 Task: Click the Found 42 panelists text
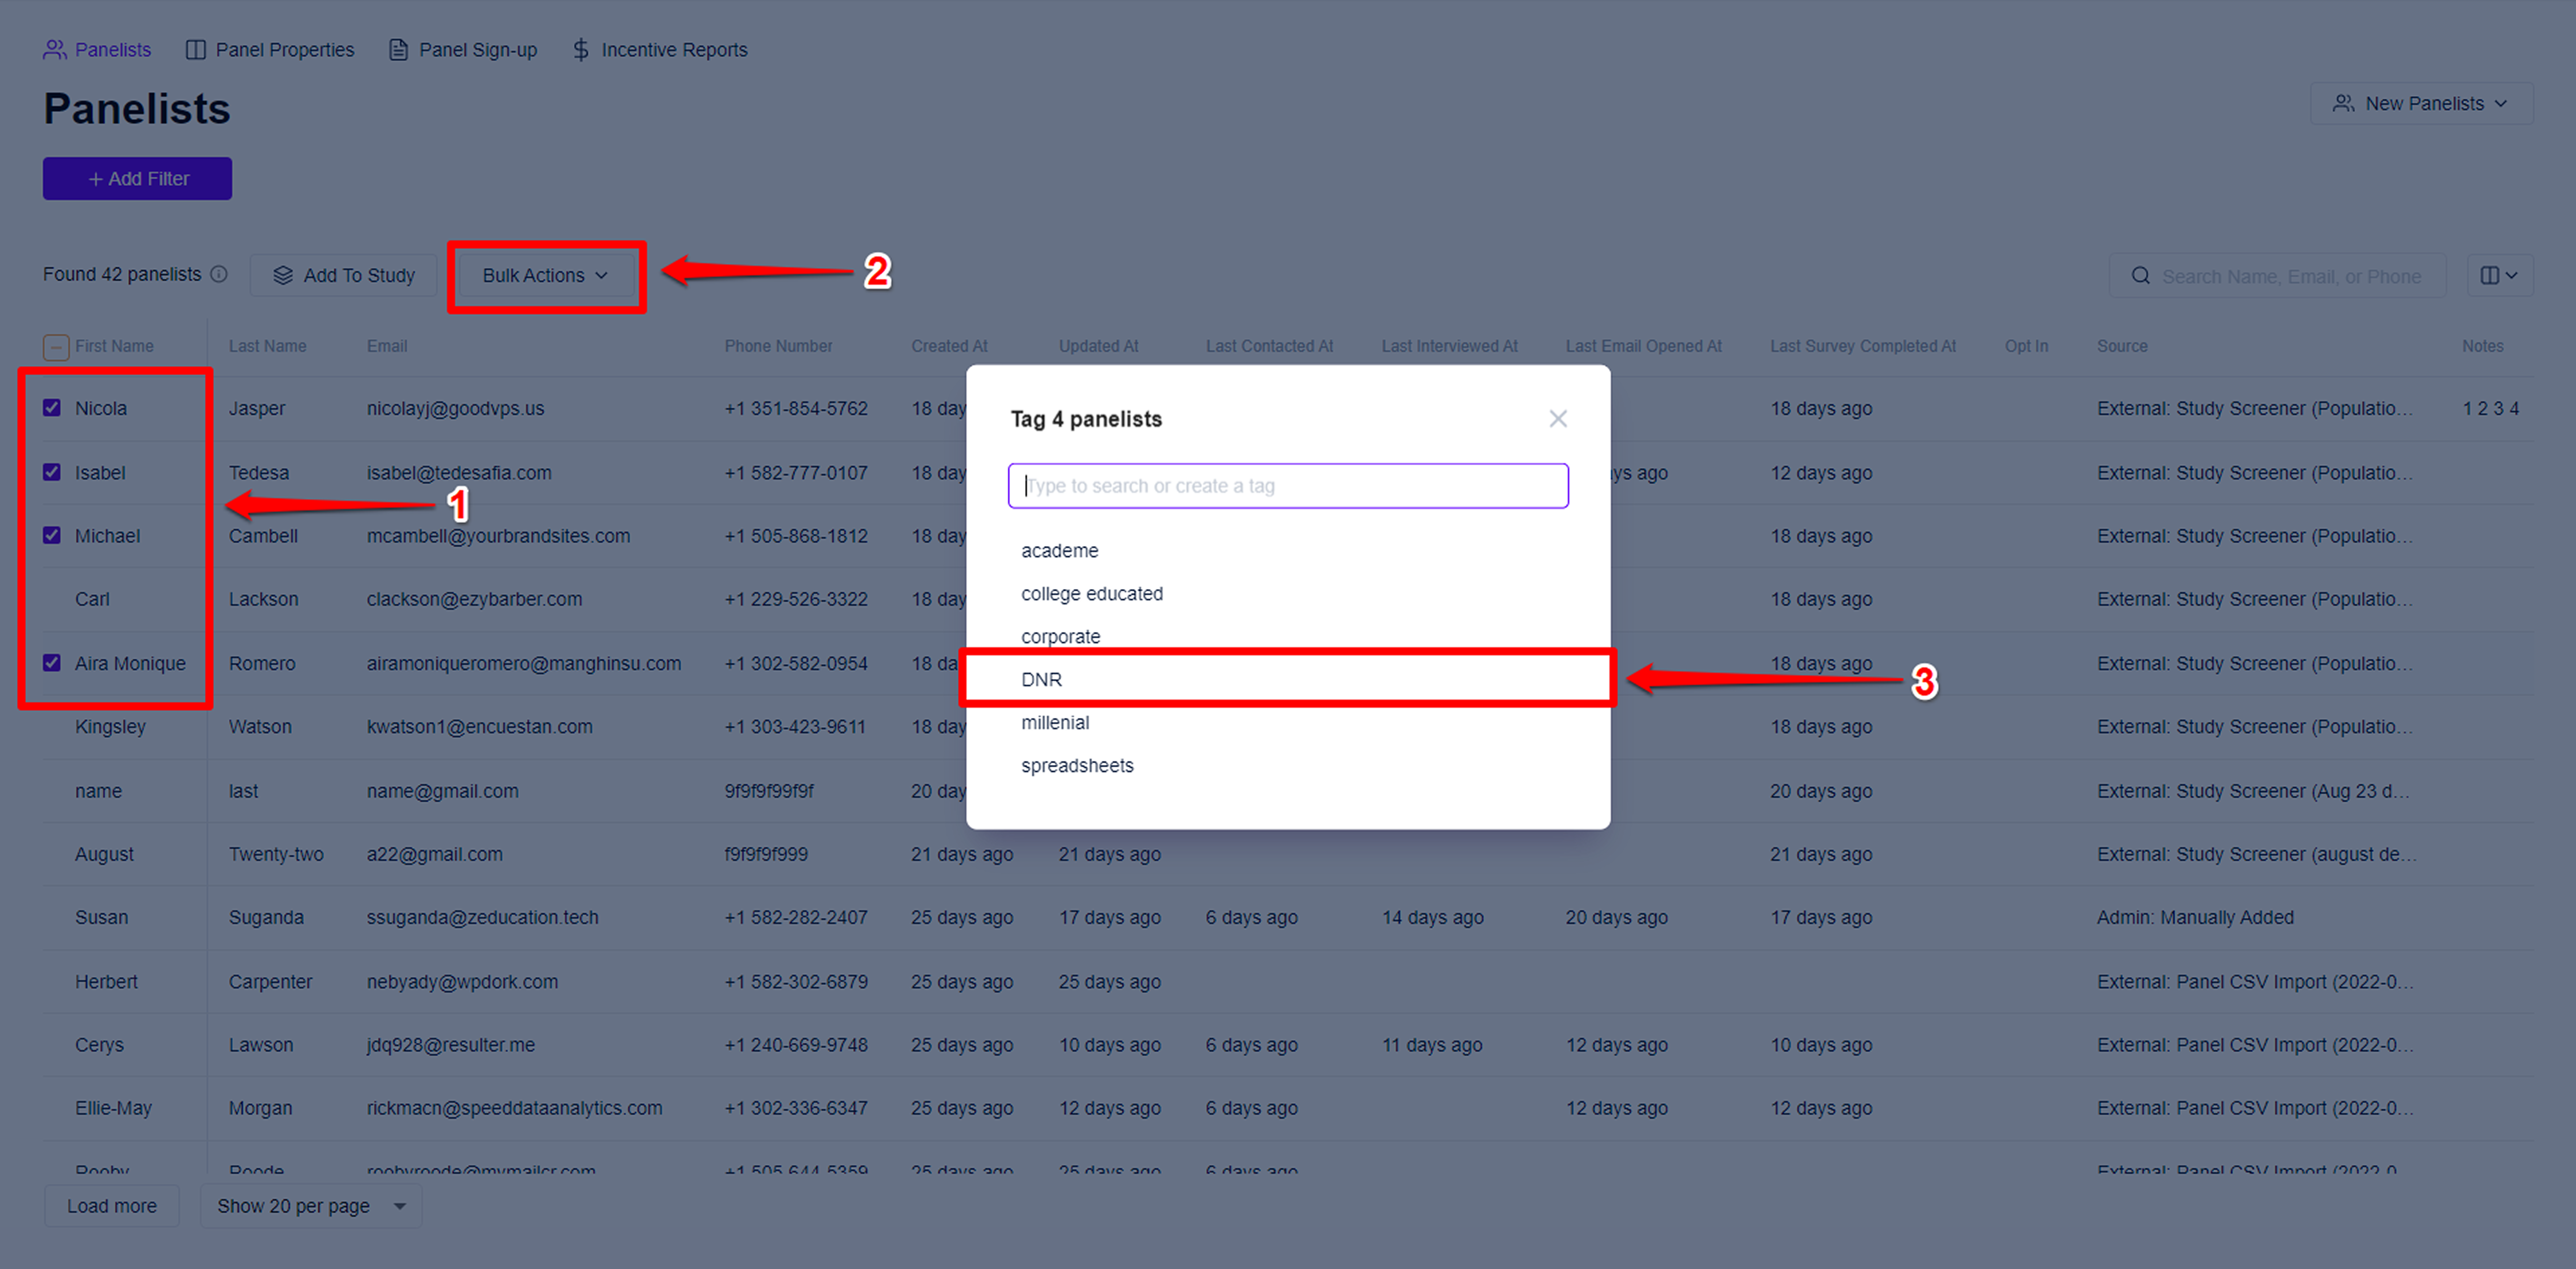click(x=122, y=274)
